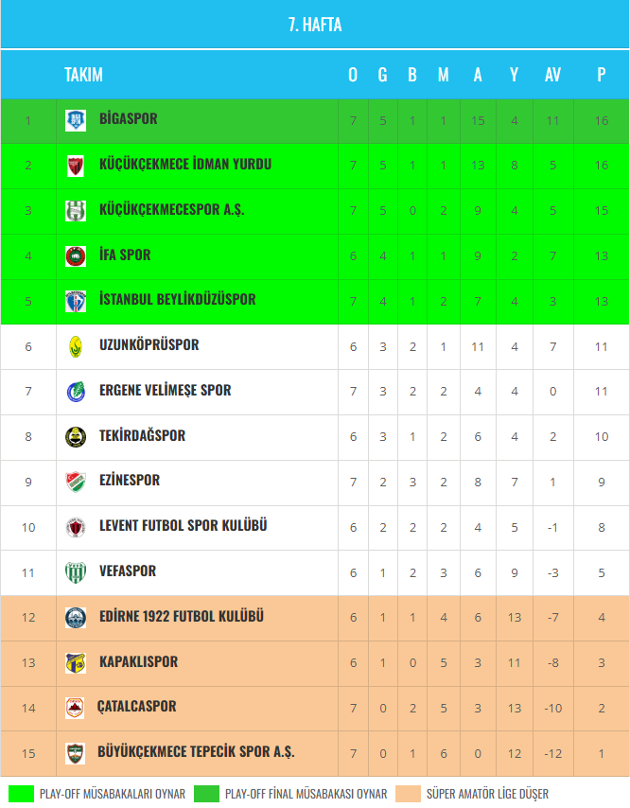
Task: Click the Bigaspor club logo
Action: point(76,120)
